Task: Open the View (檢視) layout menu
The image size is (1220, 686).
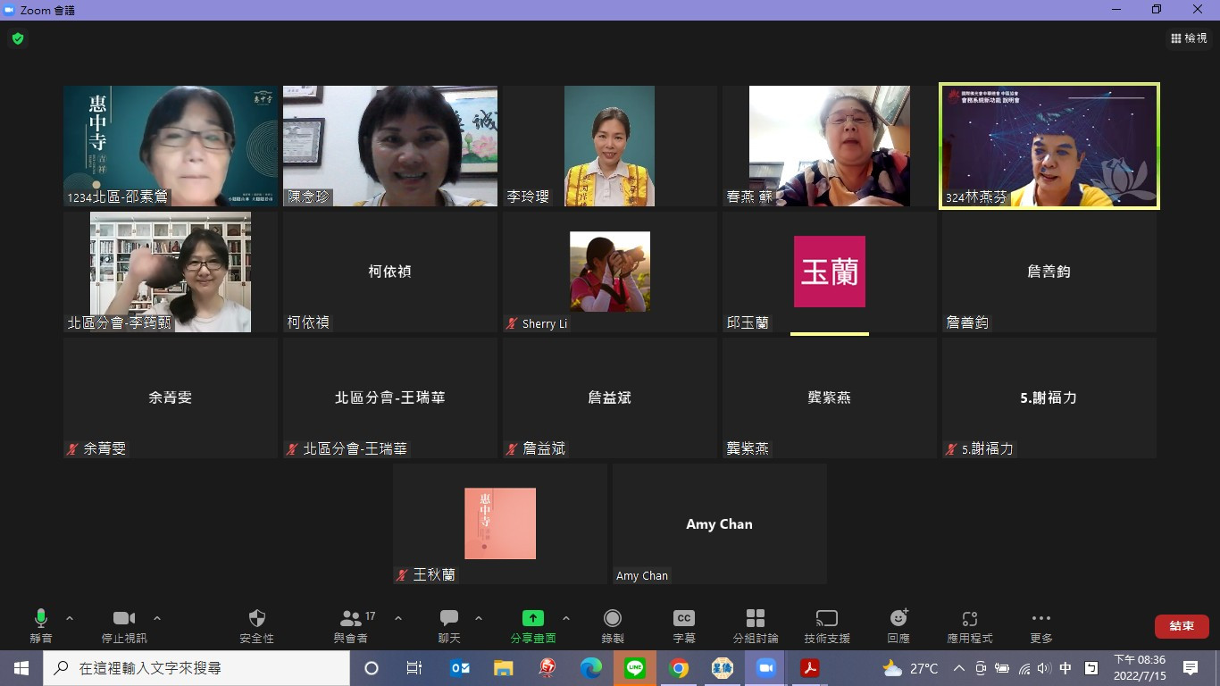Action: point(1189,38)
